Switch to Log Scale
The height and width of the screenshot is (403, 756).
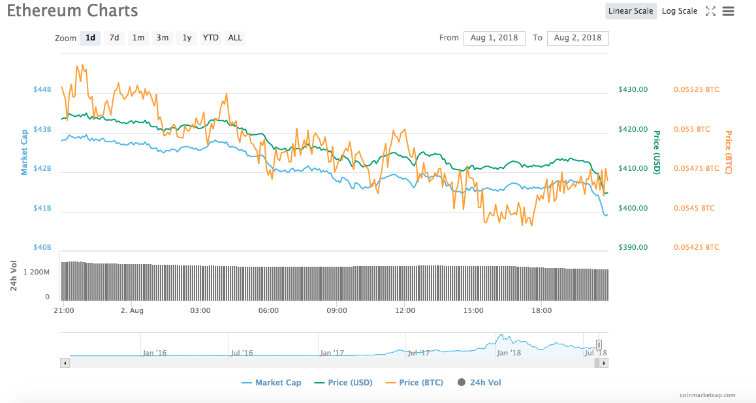(x=680, y=11)
